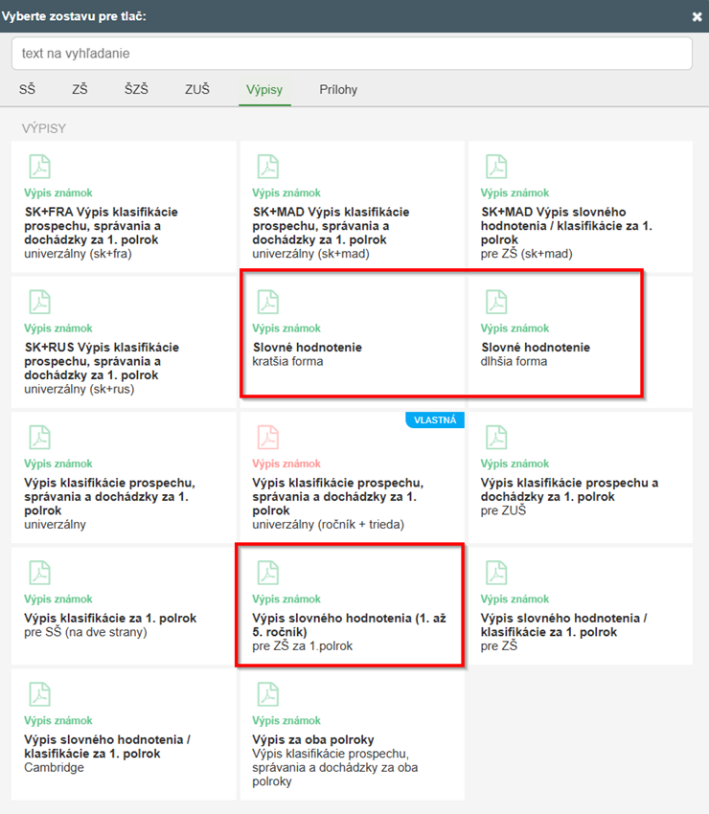
Task: Switch to the SŠ tab
Action: (x=27, y=90)
